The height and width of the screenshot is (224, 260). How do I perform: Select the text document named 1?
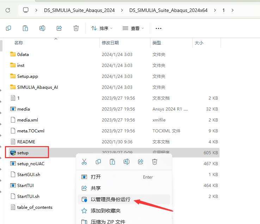pos(18,98)
